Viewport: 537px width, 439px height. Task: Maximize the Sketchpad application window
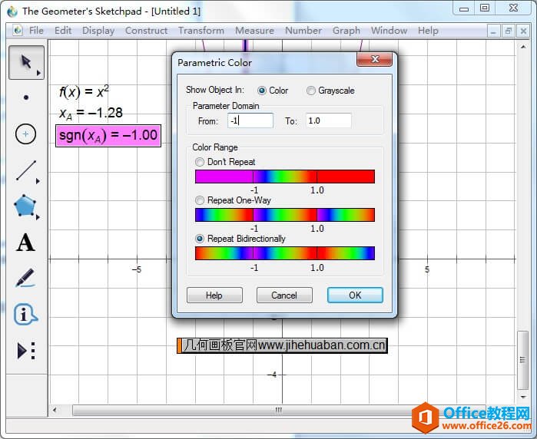pos(485,8)
